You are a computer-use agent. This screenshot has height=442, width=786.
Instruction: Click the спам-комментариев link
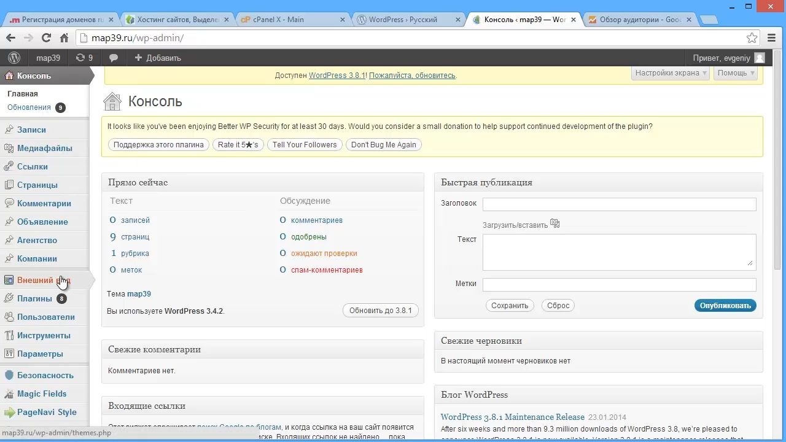coord(327,270)
